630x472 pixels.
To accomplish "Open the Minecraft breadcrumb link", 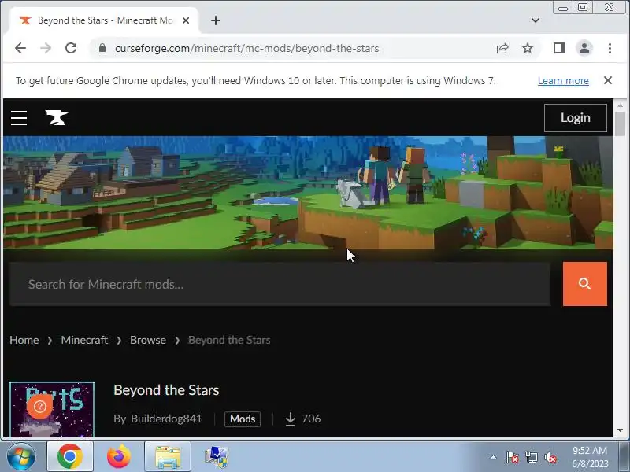I will click(x=84, y=340).
